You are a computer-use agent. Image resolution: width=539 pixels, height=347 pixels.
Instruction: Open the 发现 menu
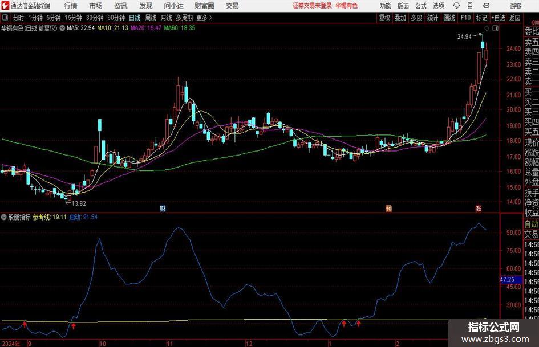(146, 6)
